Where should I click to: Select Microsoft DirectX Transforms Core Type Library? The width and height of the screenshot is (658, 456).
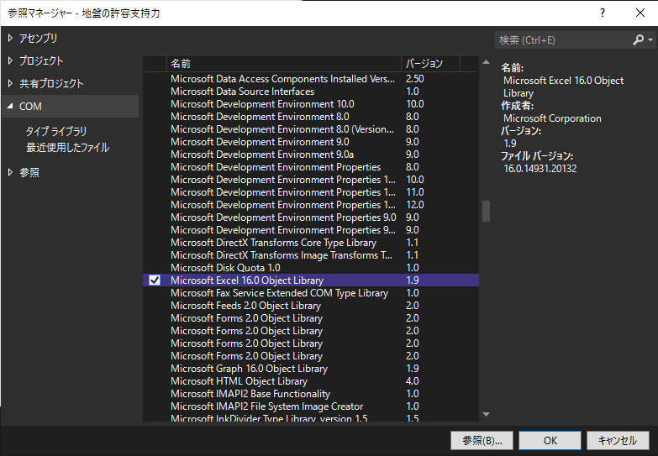coord(311,242)
